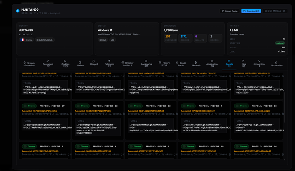Open the System Information tab
The width and height of the screenshot is (295, 171).
[x=29, y=64]
